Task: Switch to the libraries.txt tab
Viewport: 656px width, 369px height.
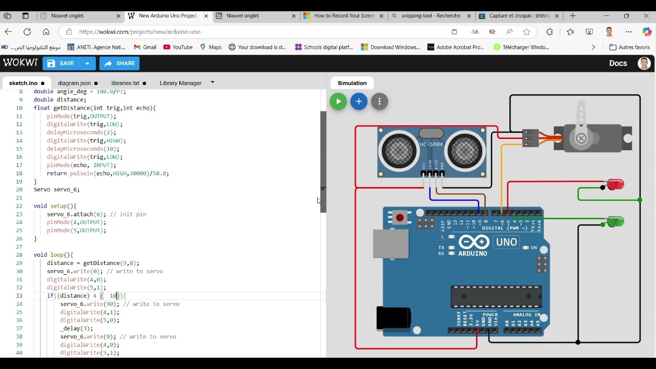Action: pyautogui.click(x=129, y=83)
